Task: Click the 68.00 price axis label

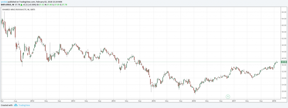Action: (x=284, y=12)
